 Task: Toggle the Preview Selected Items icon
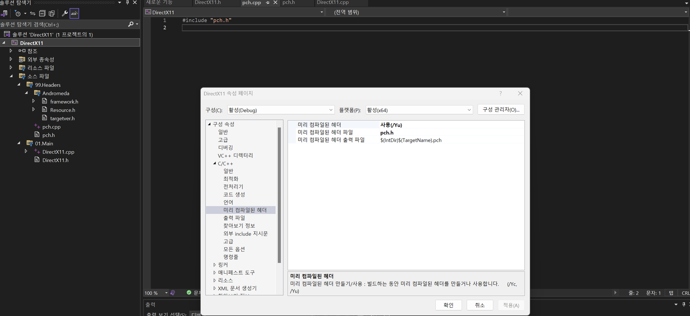pos(74,13)
